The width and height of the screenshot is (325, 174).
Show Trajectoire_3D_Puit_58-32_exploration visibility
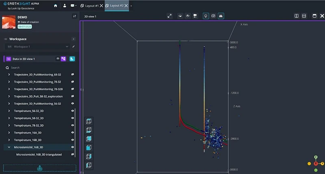point(73,96)
